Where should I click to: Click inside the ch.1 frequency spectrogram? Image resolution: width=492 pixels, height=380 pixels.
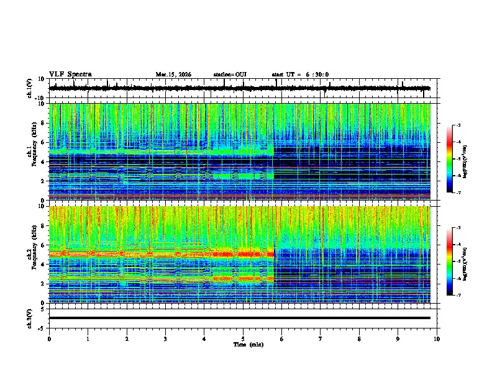coord(240,152)
